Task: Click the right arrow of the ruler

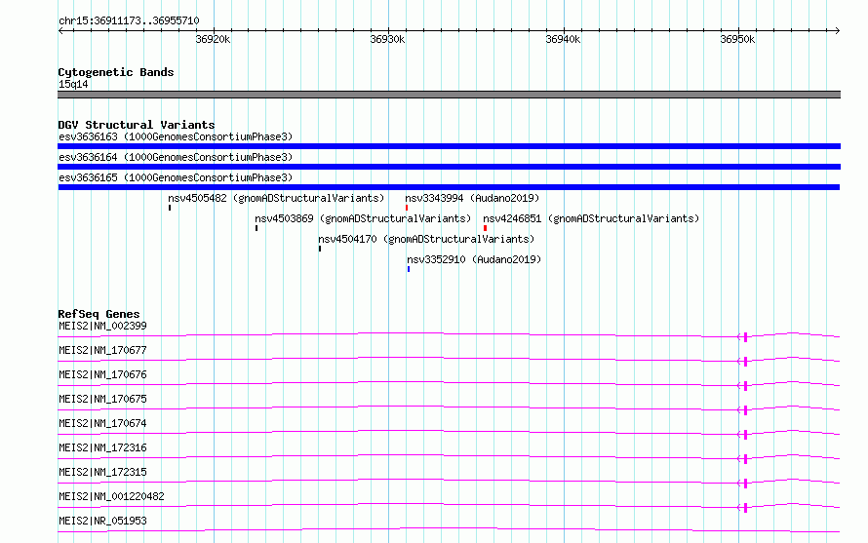Action: tap(838, 30)
